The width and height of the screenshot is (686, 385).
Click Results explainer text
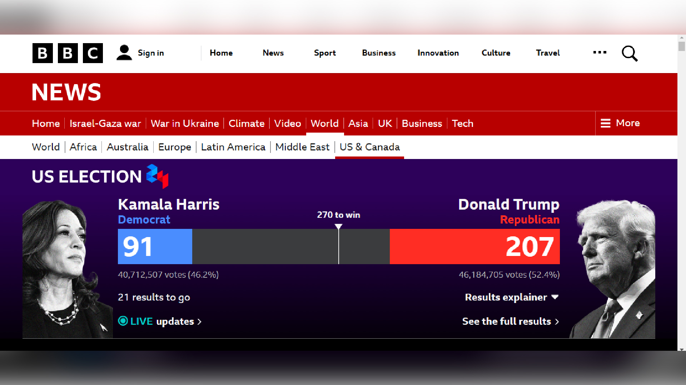[x=506, y=297]
